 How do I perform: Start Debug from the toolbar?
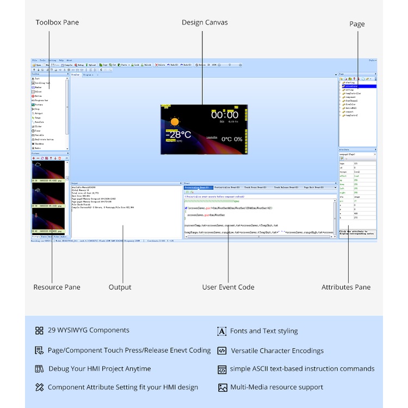click(79, 65)
